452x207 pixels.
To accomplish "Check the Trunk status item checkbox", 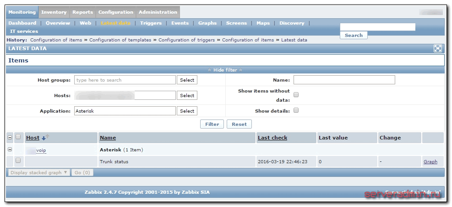I will coord(18,160).
